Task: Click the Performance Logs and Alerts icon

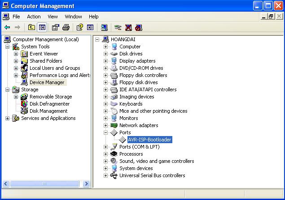Action: click(x=24, y=75)
